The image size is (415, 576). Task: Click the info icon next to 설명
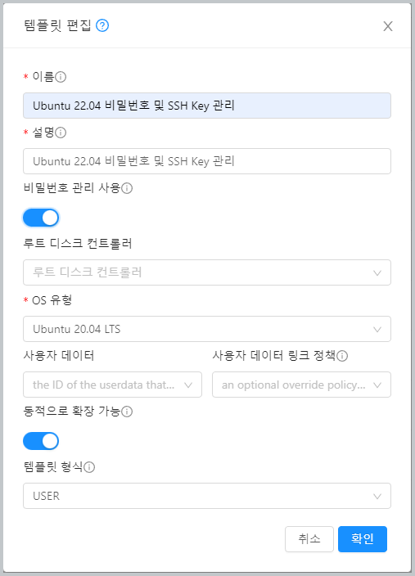61,133
